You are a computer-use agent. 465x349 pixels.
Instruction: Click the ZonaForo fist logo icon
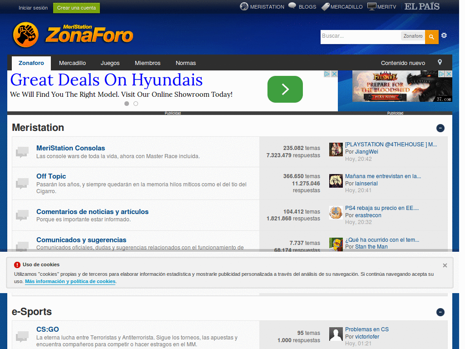coord(26,35)
